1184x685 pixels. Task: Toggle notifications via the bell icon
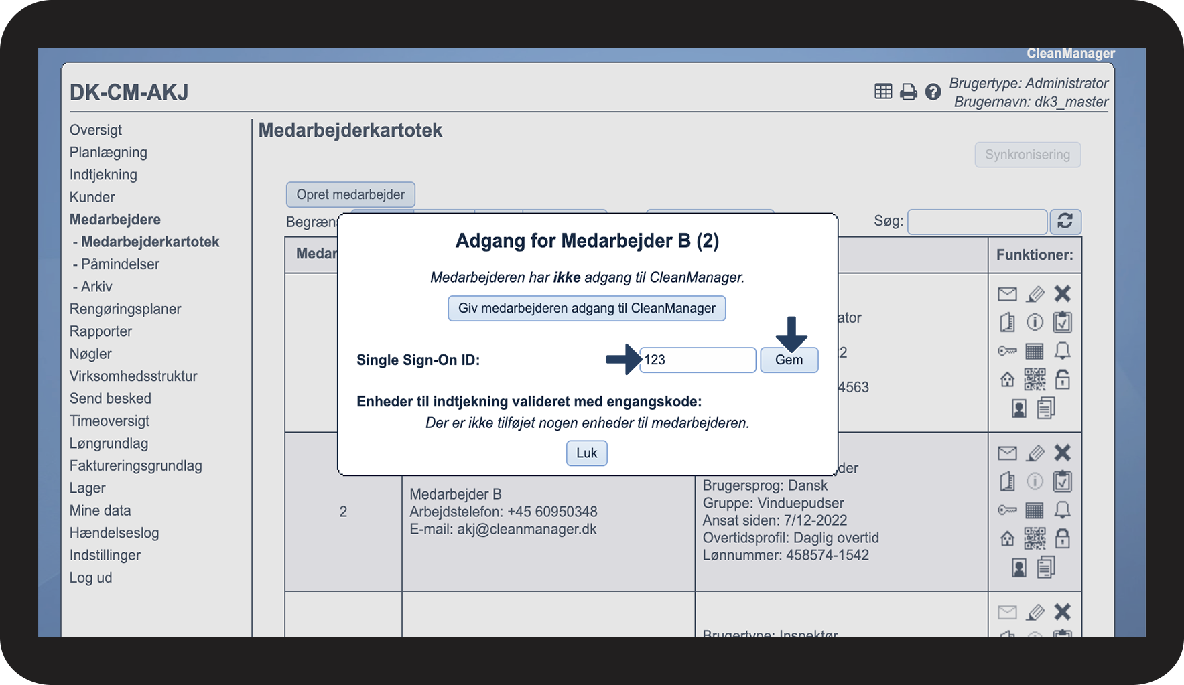[1063, 510]
